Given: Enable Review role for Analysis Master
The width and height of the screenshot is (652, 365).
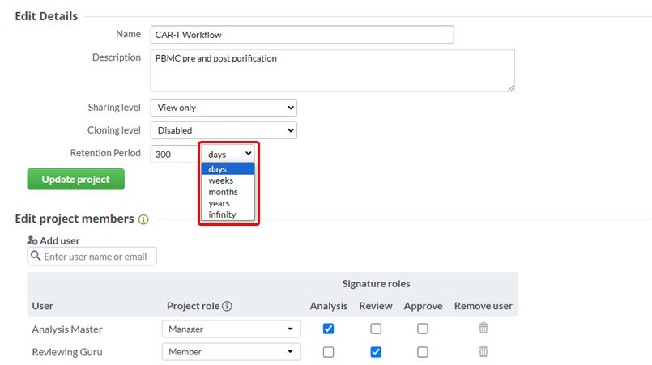Looking at the screenshot, I should click(x=376, y=329).
